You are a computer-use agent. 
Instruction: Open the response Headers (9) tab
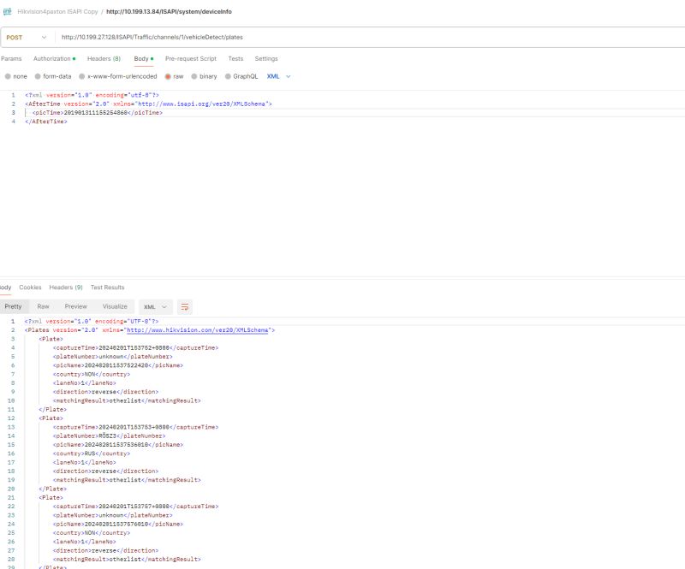(65, 287)
